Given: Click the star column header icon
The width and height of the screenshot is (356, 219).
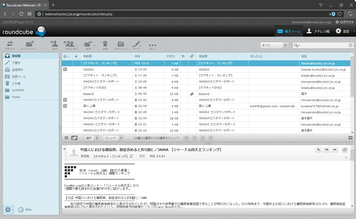Looking at the screenshot, I should click(x=76, y=56).
